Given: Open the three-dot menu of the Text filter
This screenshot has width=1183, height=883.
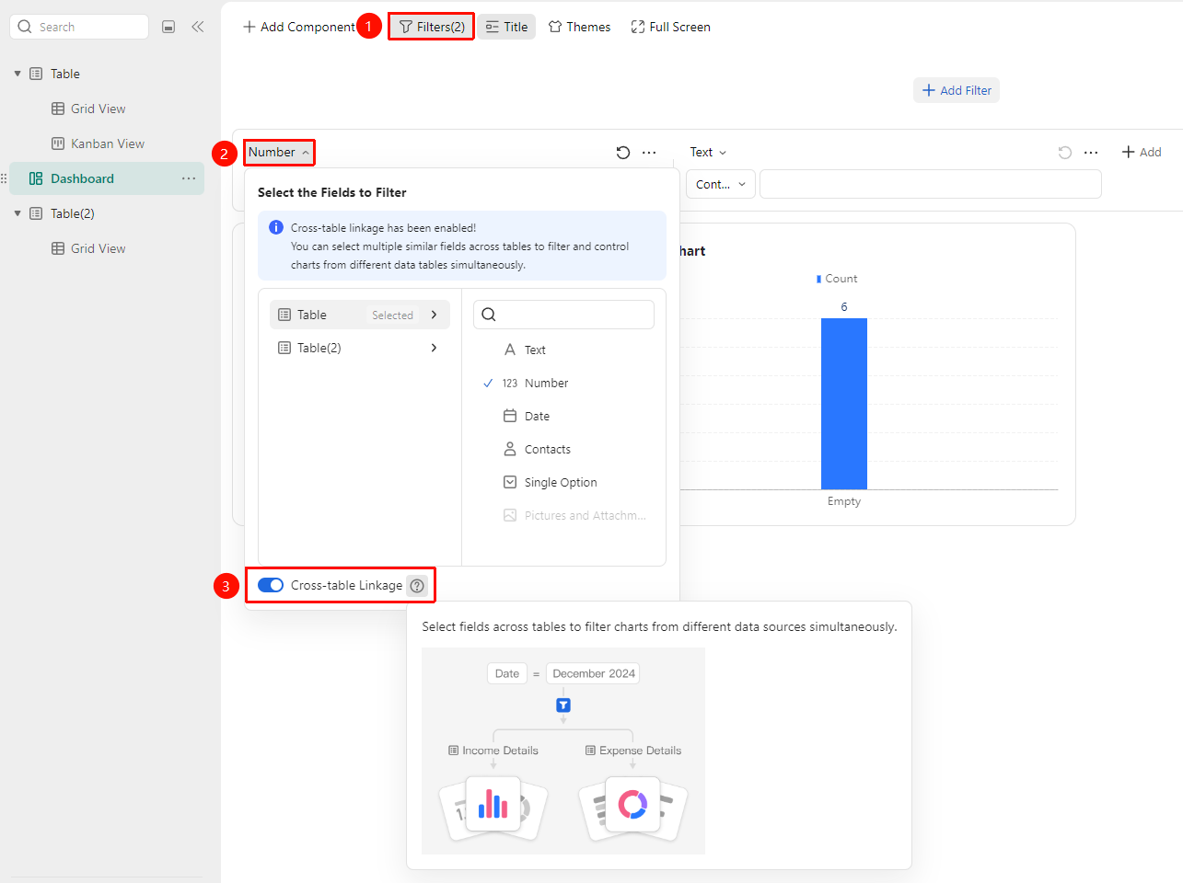Looking at the screenshot, I should point(1091,153).
